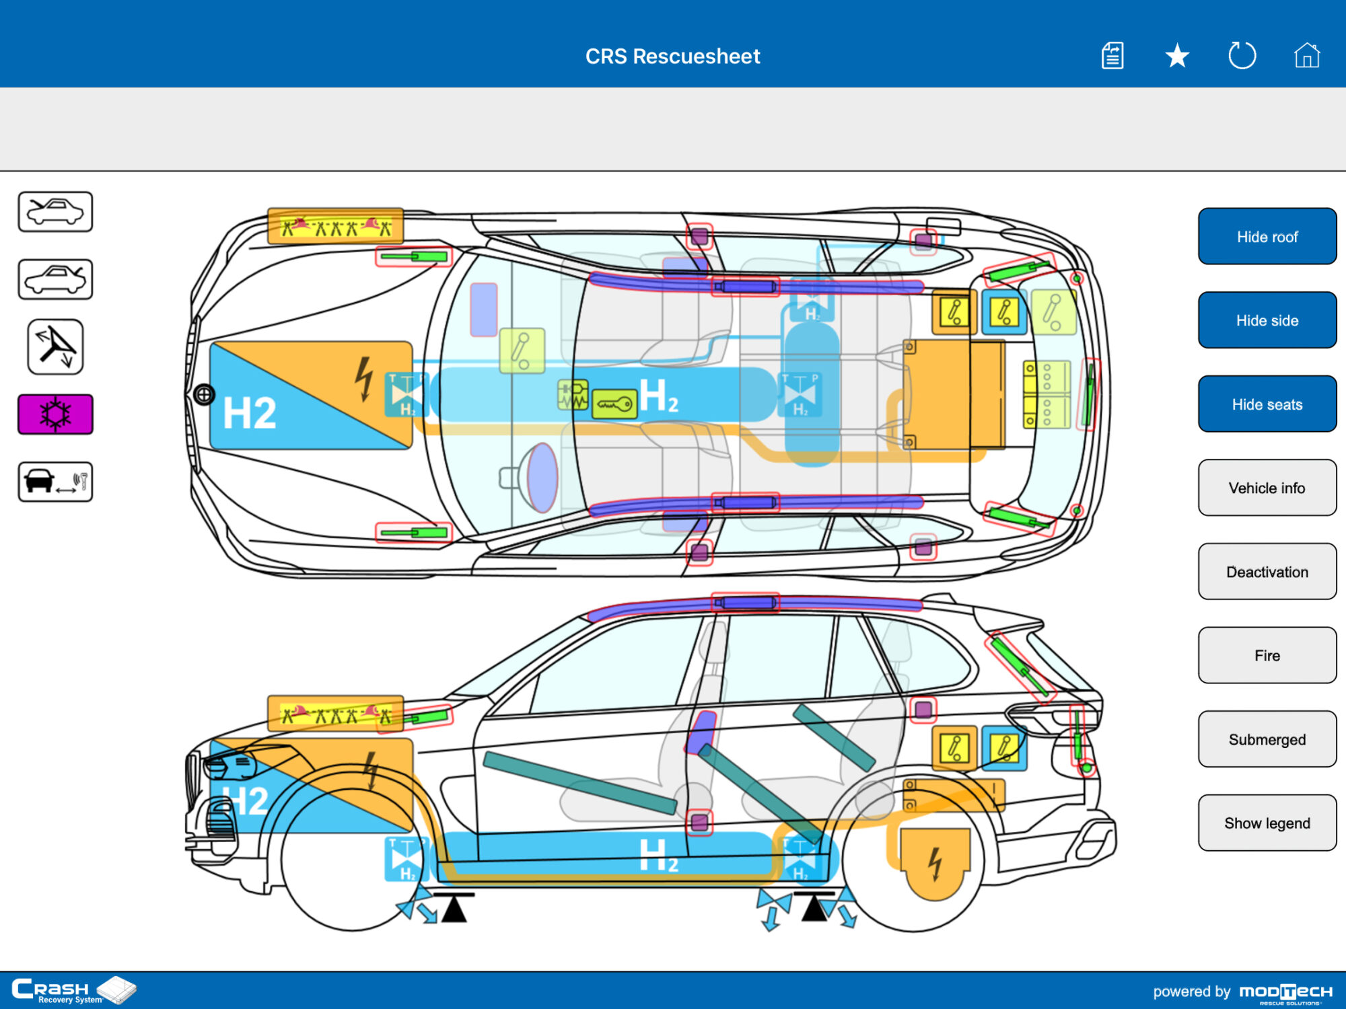Toggle Hide seats off
Viewport: 1346px width, 1009px height.
tap(1267, 404)
